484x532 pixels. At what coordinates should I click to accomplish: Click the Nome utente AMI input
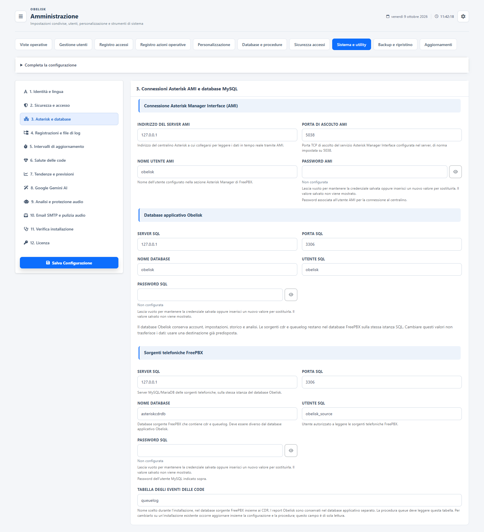pos(217,172)
